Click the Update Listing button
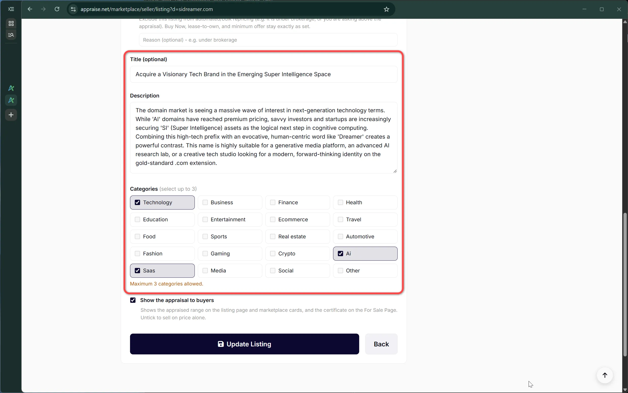This screenshot has width=628, height=393. 244,344
